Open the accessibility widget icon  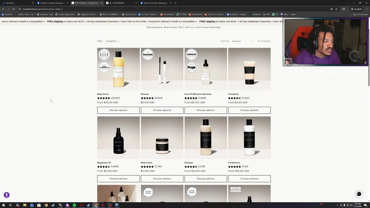point(7,195)
